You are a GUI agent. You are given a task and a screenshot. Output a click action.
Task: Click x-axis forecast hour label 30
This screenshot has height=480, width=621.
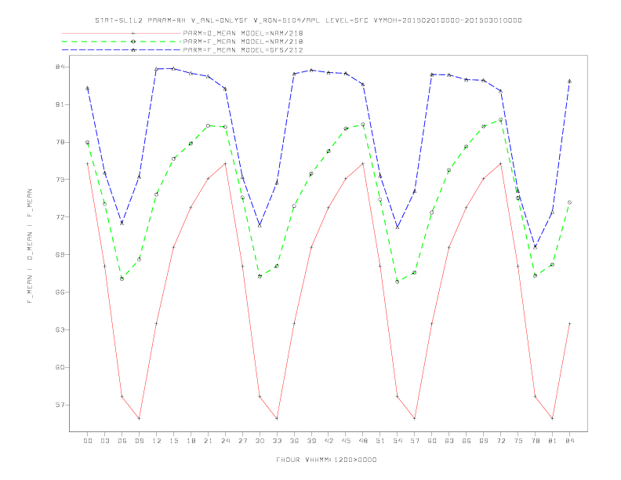point(260,441)
